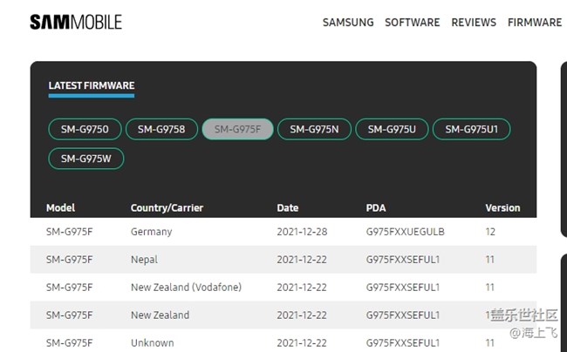Open New Zealand (Vodafone) firmware row
The width and height of the screenshot is (567, 352).
[x=186, y=288]
